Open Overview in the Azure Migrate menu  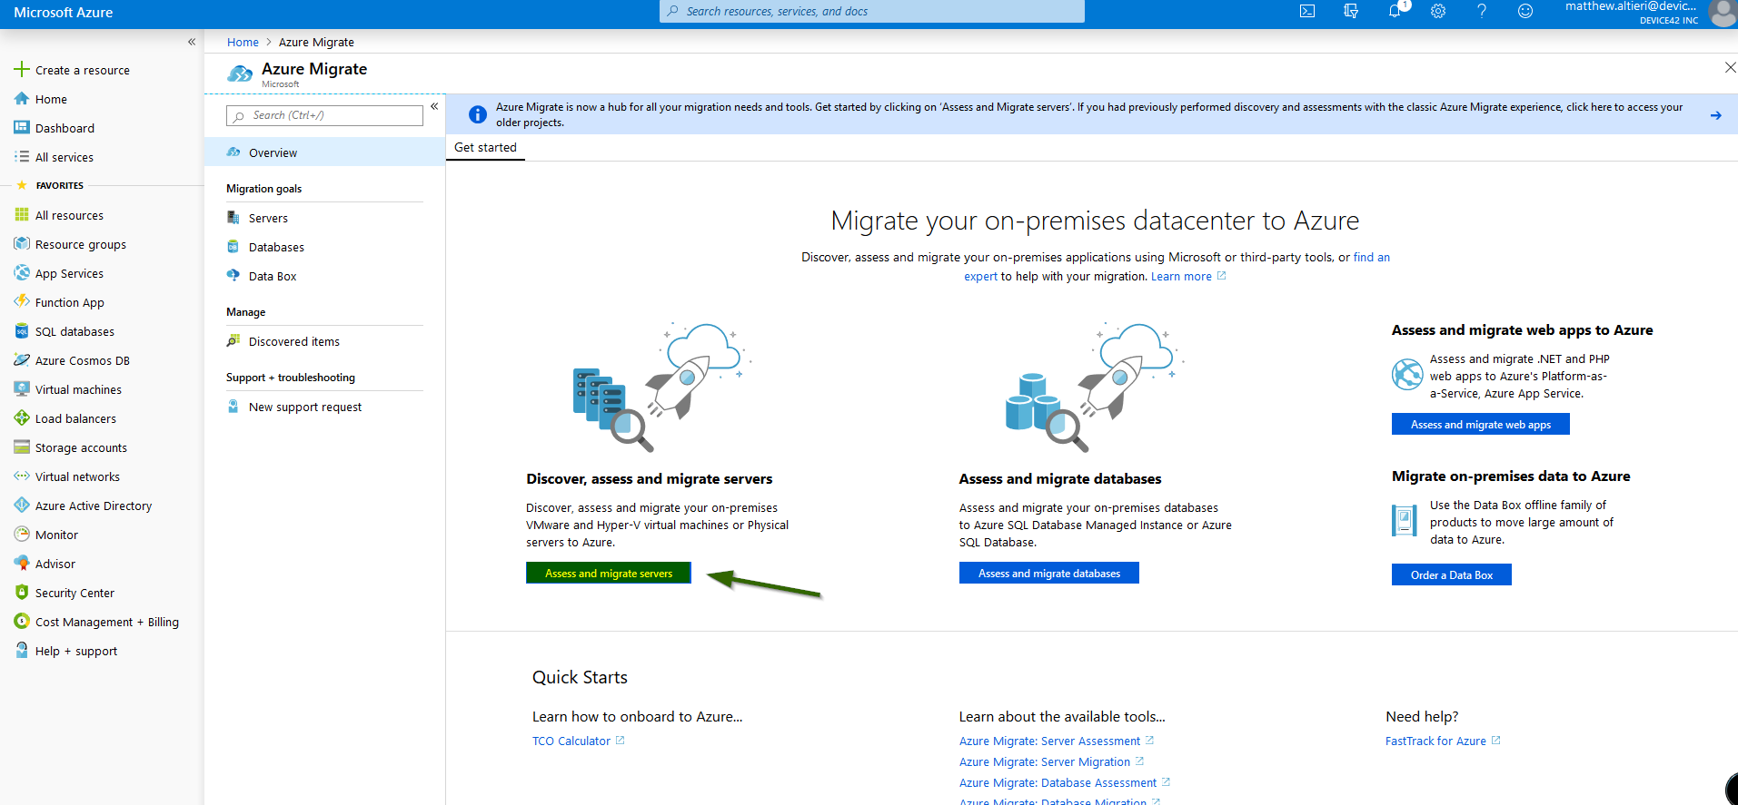coord(325,152)
